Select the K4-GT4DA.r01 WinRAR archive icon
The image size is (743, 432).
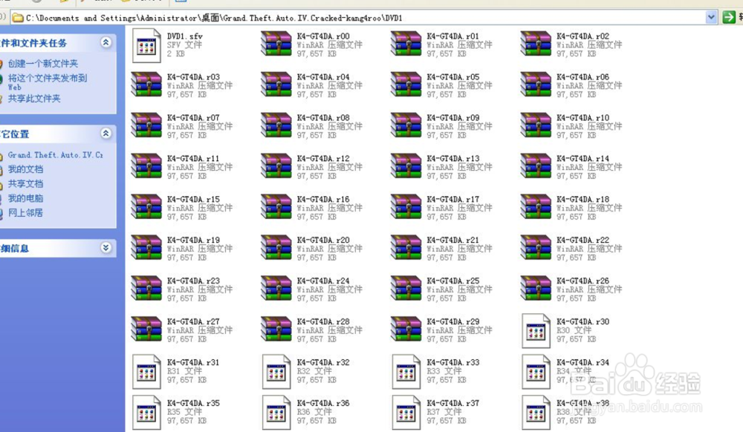click(406, 44)
